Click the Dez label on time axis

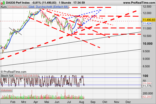(x=128, y=102)
